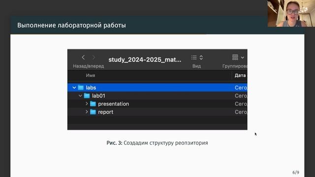Click the date cell in the presentation row
Image resolution: width=315 pixels, height=177 pixels.
[241, 104]
